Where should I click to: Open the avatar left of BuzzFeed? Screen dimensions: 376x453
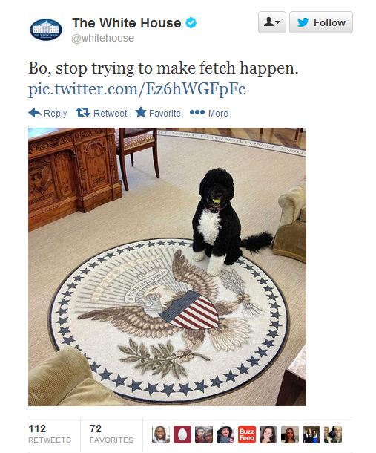[x=225, y=434]
